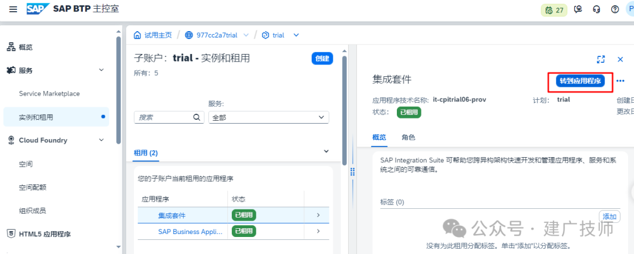The image size is (634, 254).
Task: Click the panel splitter grip handle
Action: pyautogui.click(x=352, y=172)
